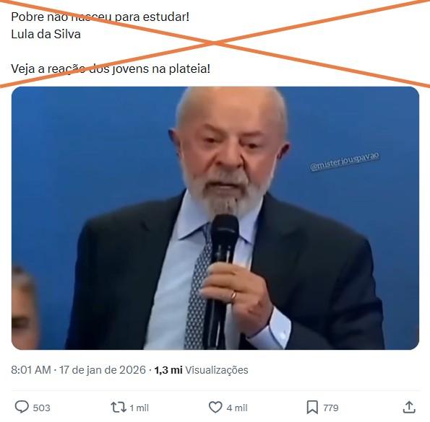Open the share options via the upload arrow icon
The height and width of the screenshot is (422, 430).
coord(409,408)
